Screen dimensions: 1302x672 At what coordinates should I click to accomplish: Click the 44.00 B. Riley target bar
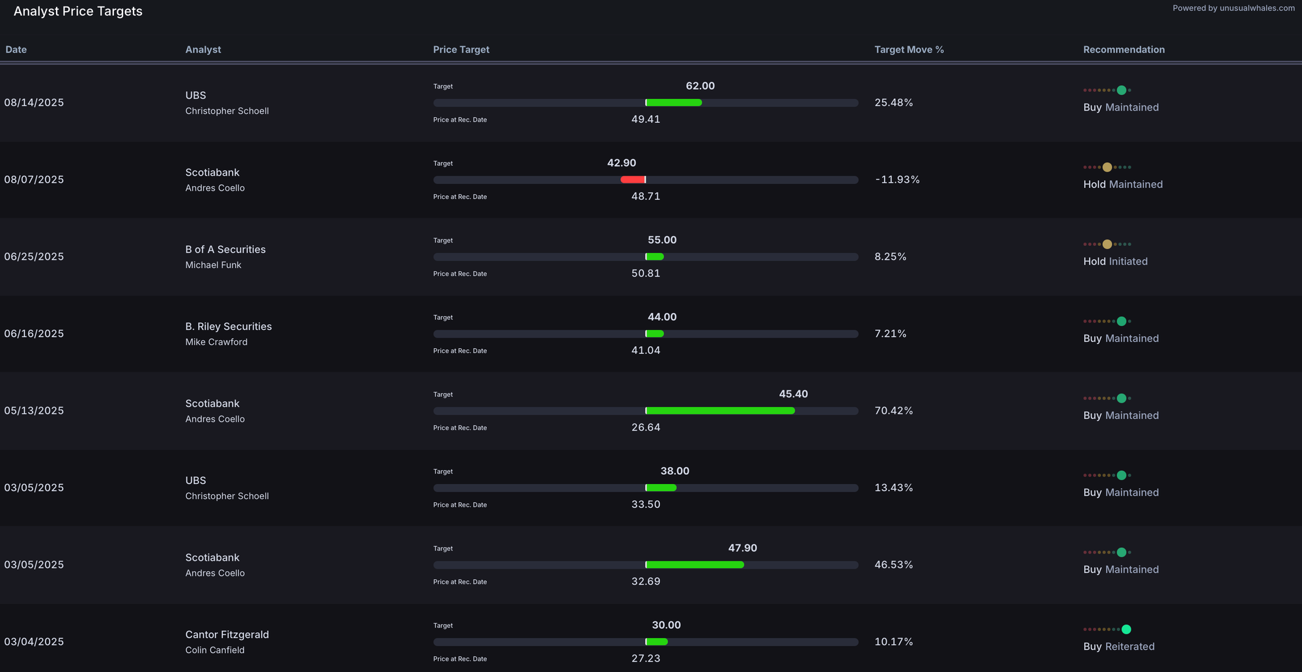tap(654, 334)
